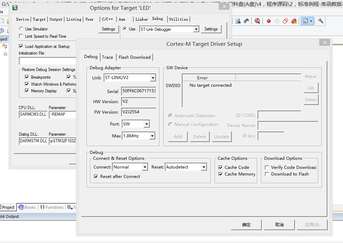Click Settings next to Use Simulator
Viewport: 343px width, 243px height.
108,29
